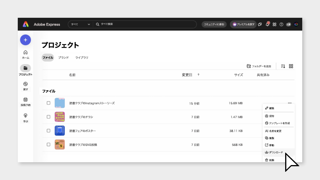Check the 読書クラブのSNS投稿 checkbox
Viewport: 320px width, 180px height.
pyautogui.click(x=48, y=144)
